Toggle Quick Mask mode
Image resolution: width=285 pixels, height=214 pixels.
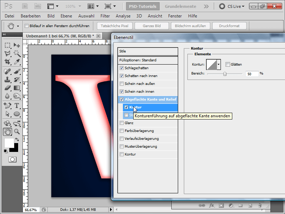[12, 159]
